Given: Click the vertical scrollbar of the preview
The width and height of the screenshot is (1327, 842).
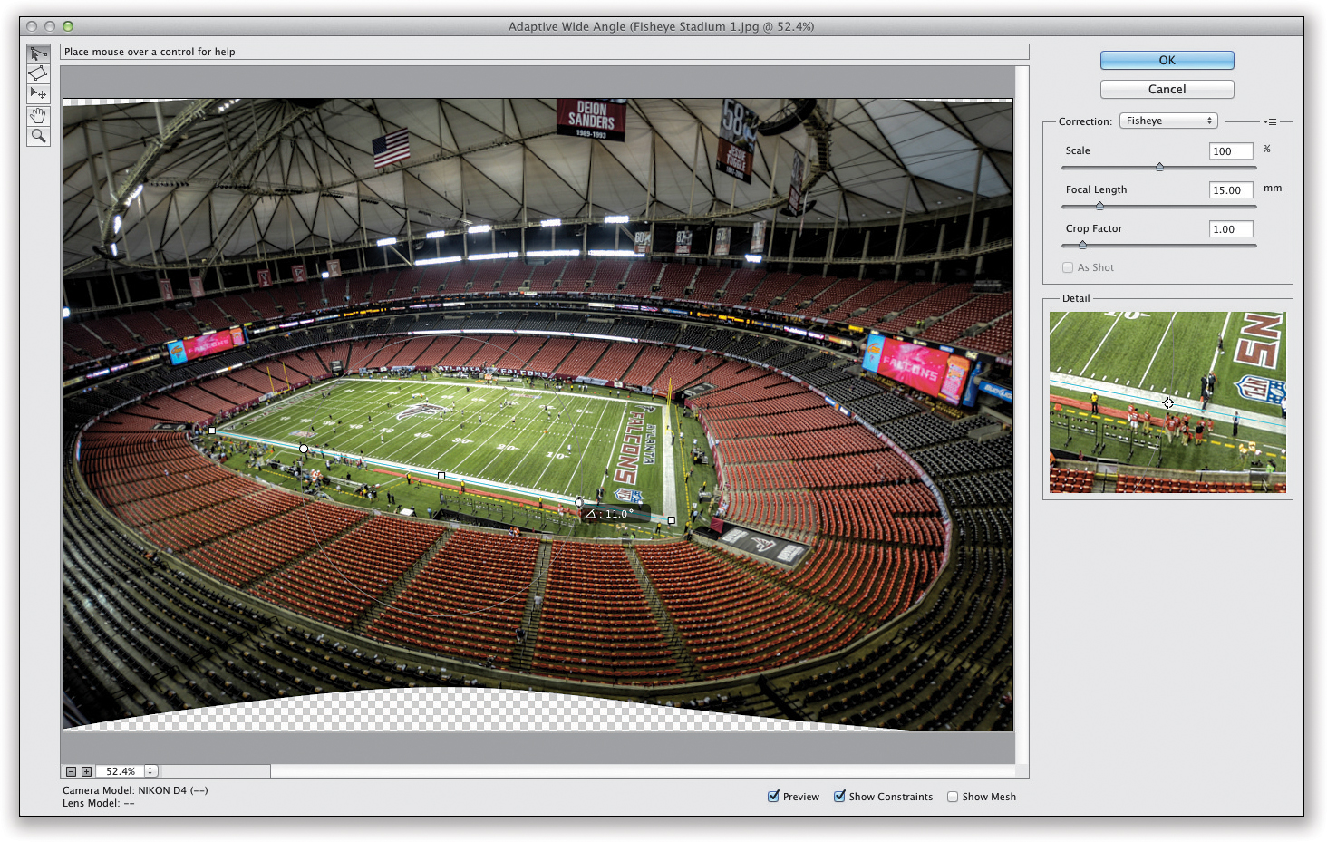Looking at the screenshot, I should (1022, 415).
